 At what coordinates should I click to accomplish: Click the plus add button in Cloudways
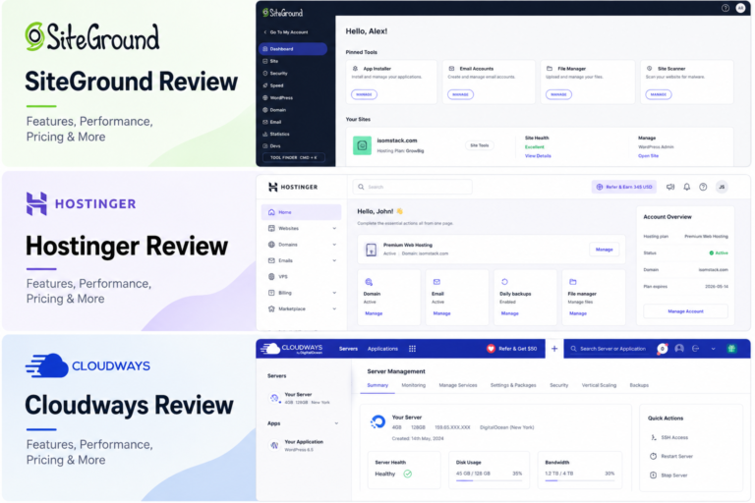pos(554,349)
